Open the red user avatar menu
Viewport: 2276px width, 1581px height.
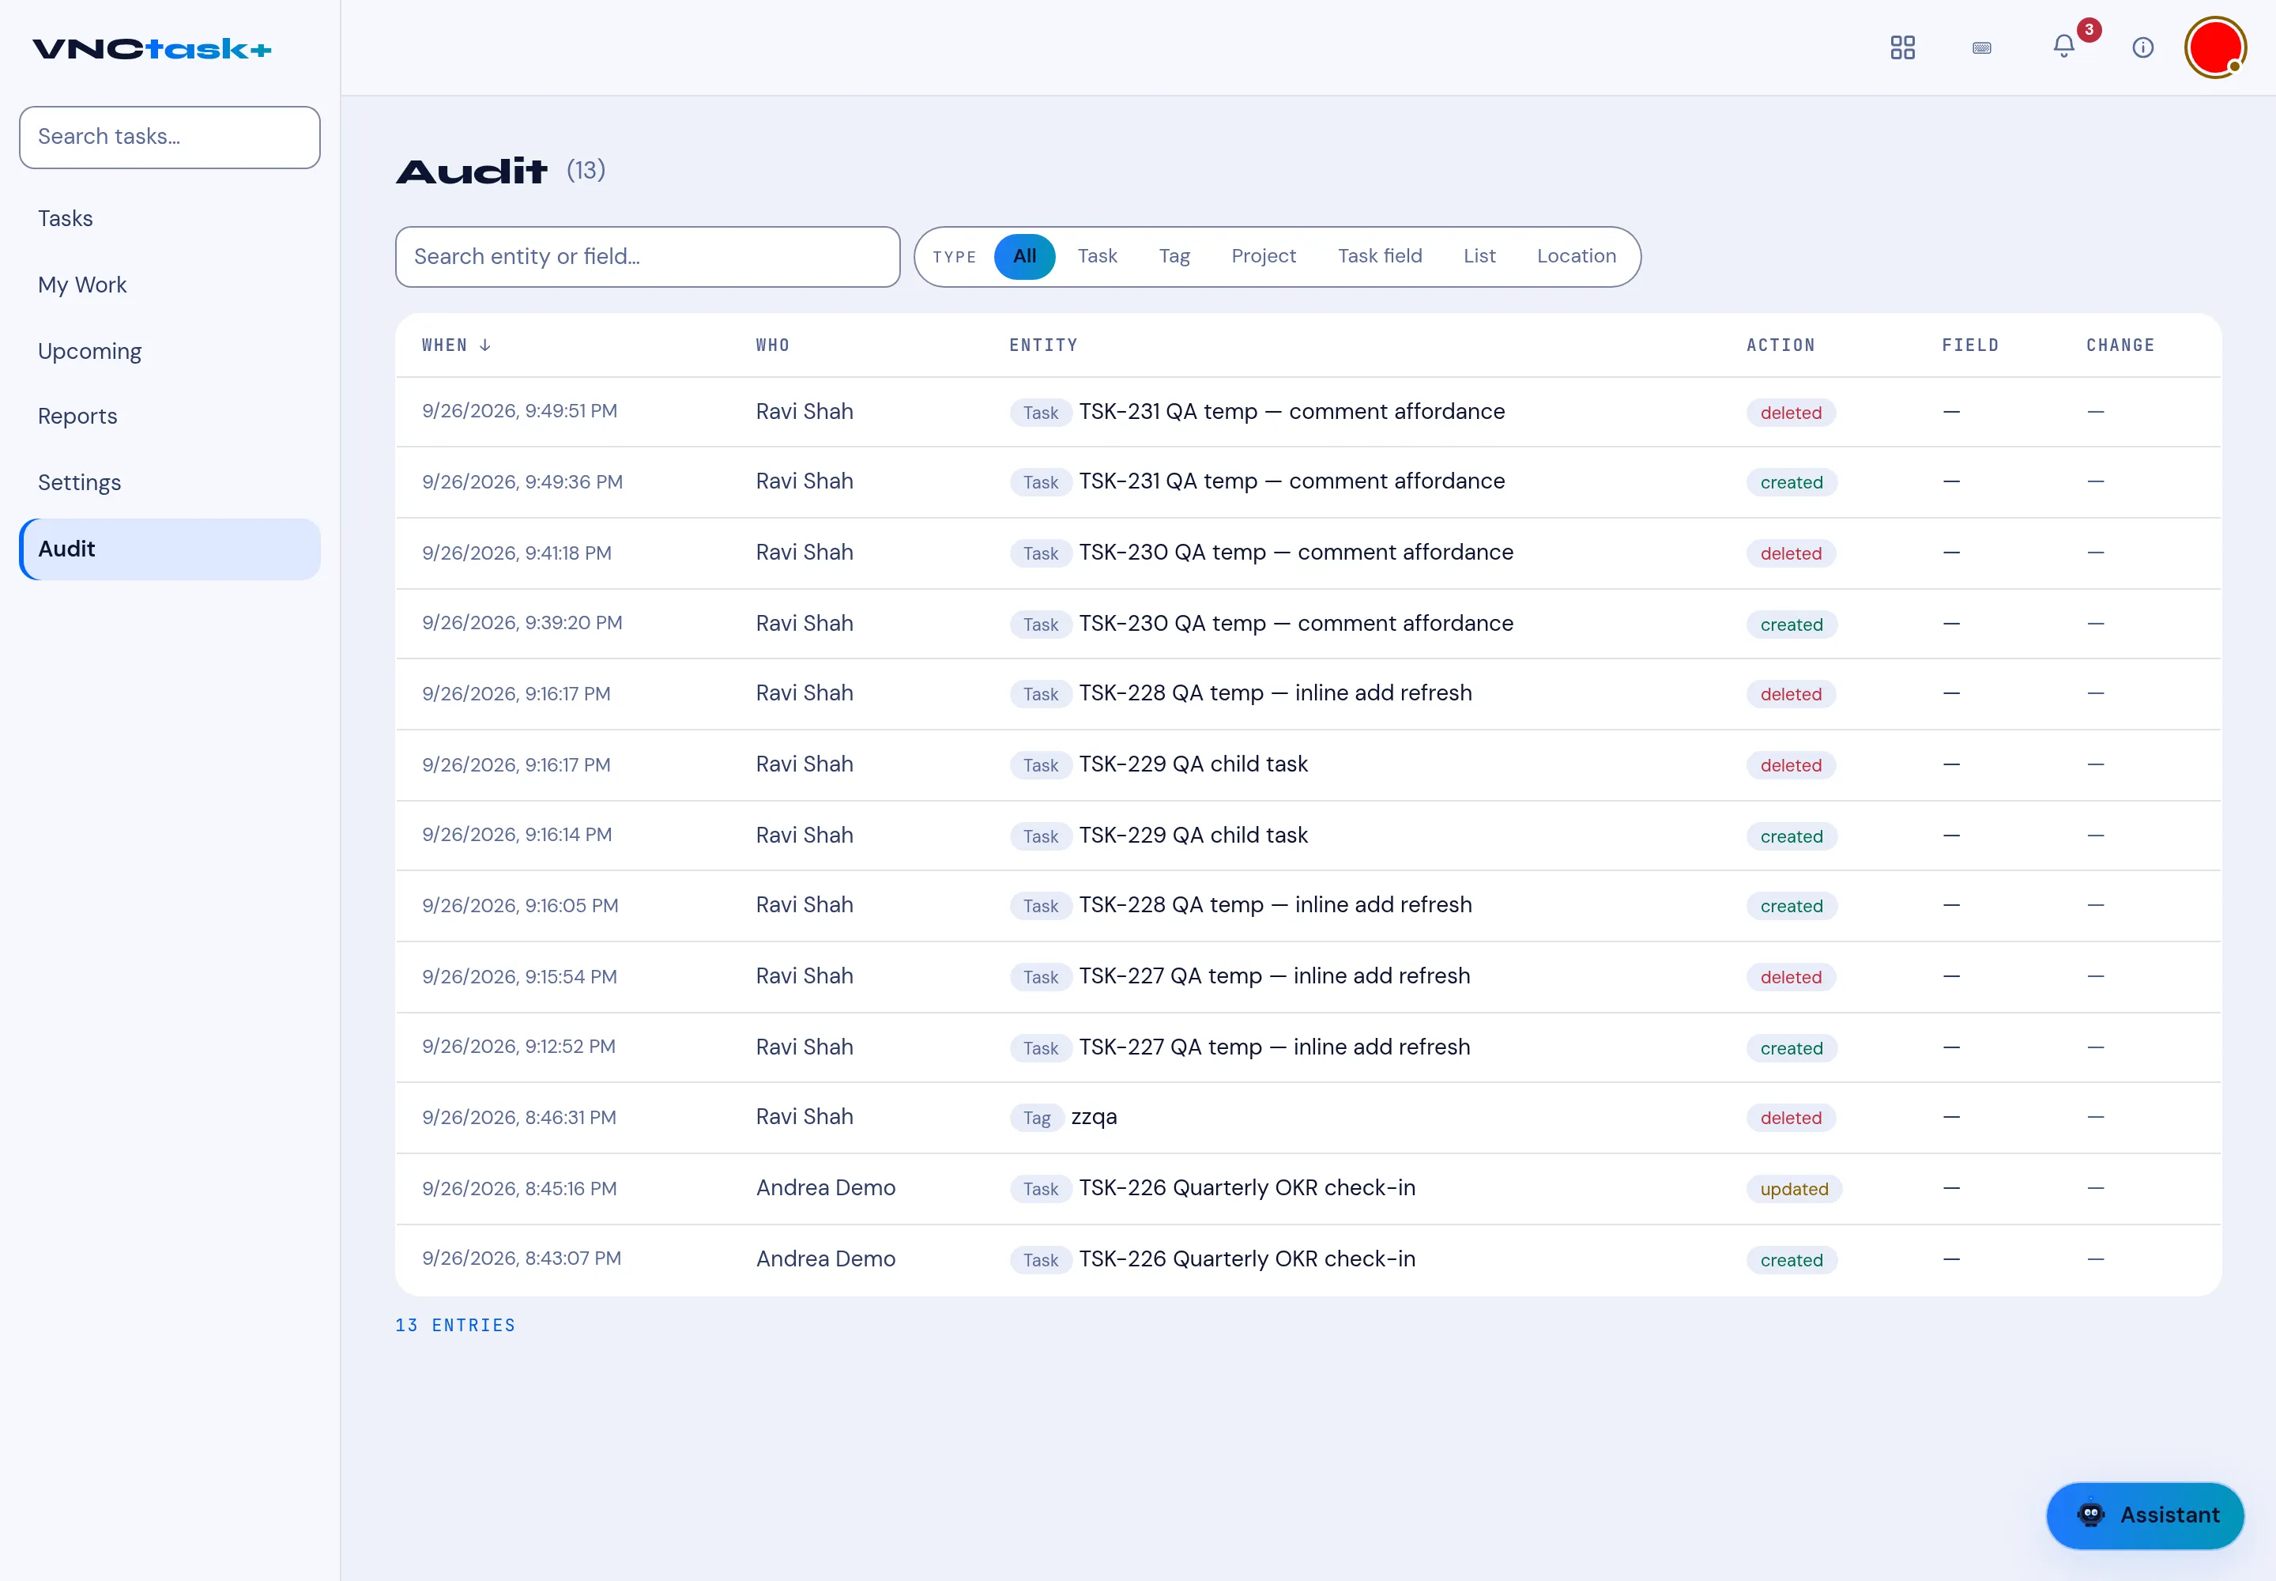point(2214,47)
